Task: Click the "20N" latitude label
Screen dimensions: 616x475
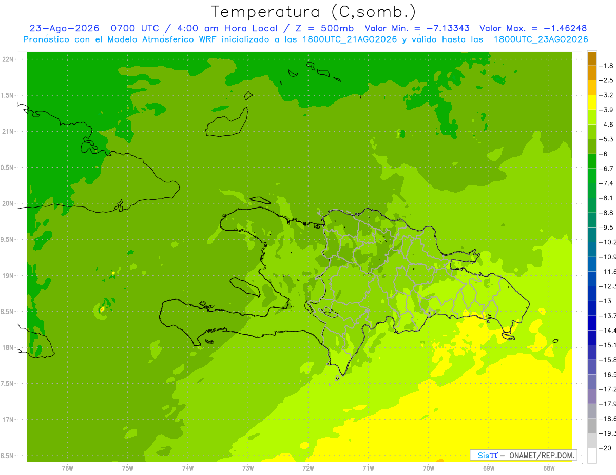Action: point(8,203)
